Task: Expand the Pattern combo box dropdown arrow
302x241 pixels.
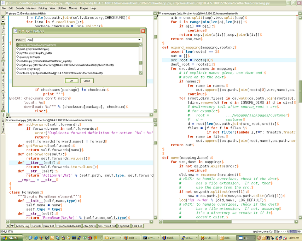Action: tap(140, 40)
